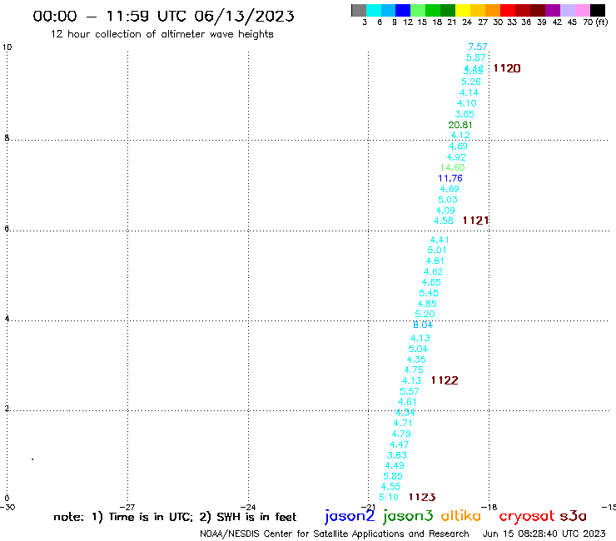Click the longitude axis label -24

tap(248, 507)
